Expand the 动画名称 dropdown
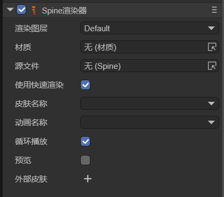 [150, 122]
